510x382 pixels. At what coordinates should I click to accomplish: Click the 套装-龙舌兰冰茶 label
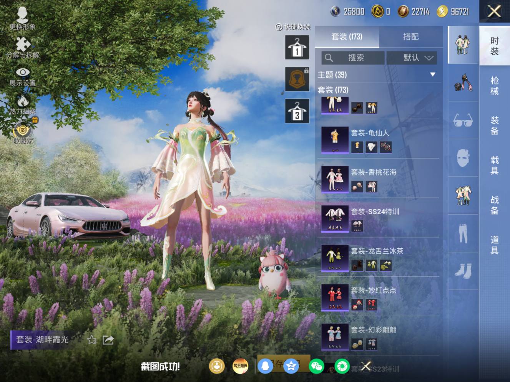[377, 251]
